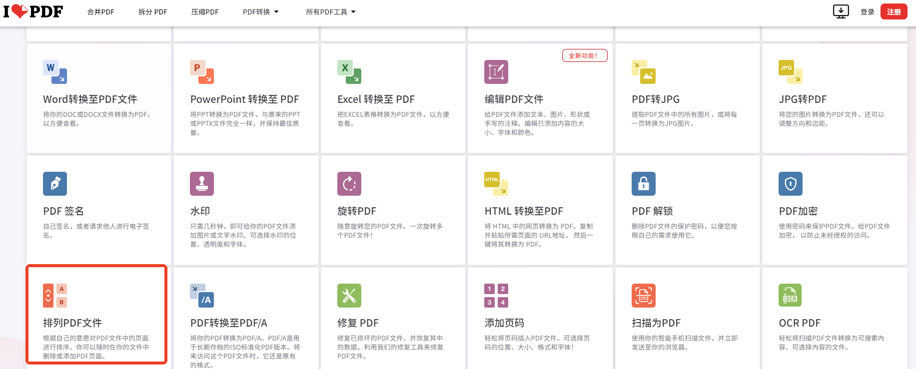Expand the 所有PDF工具 dropdown menu
This screenshot has height=369, width=916.
[x=331, y=12]
